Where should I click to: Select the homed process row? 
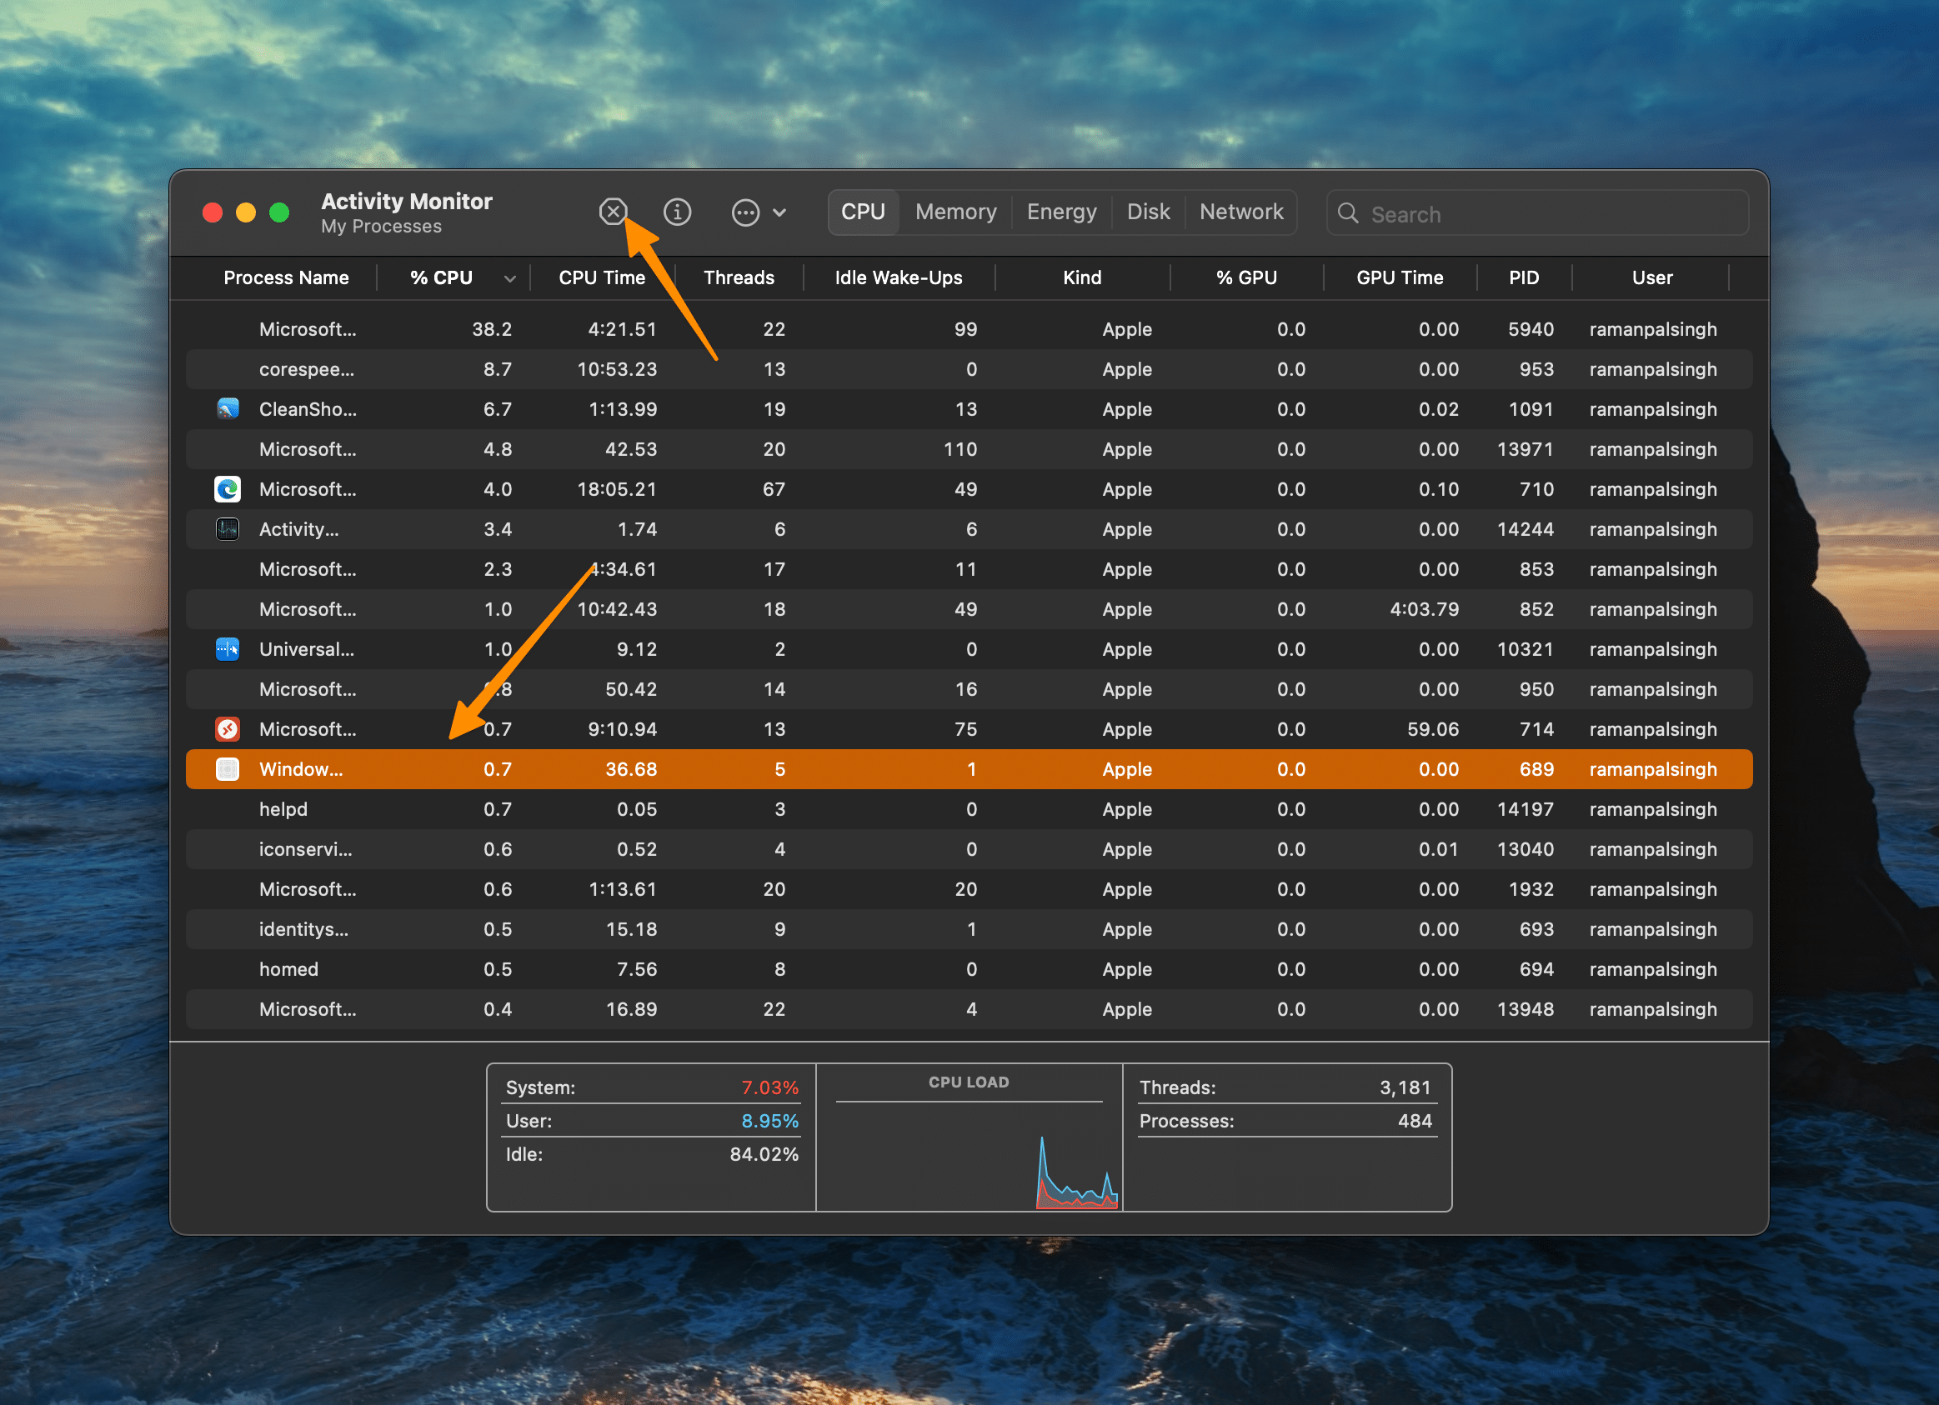(969, 969)
